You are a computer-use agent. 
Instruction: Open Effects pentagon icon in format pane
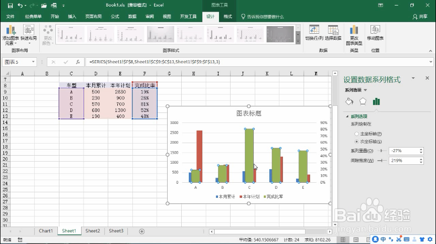click(363, 101)
